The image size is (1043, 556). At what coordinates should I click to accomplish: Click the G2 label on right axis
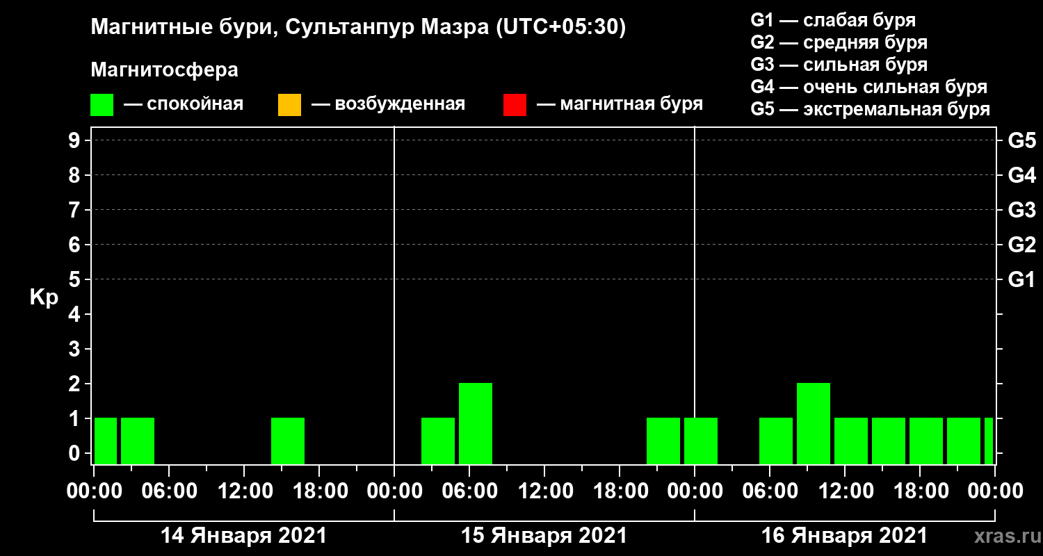pyautogui.click(x=1021, y=245)
